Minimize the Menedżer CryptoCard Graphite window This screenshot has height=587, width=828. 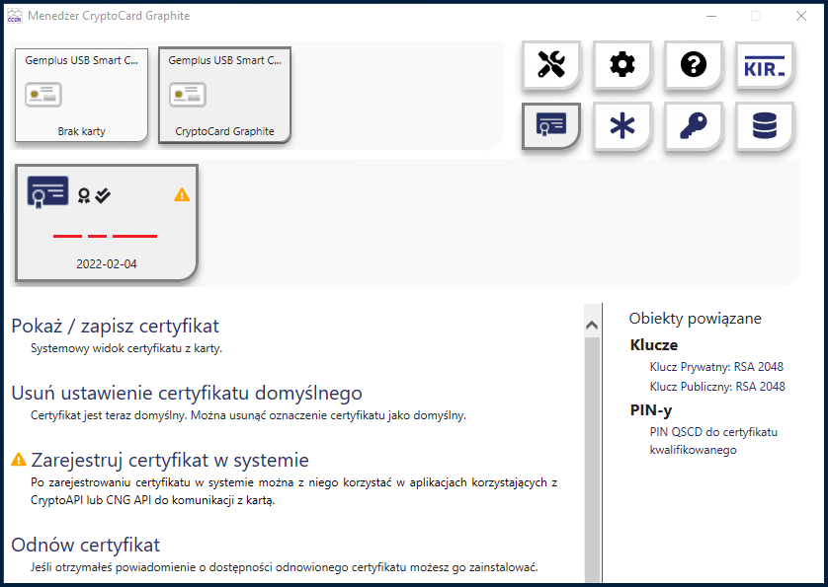tap(711, 16)
